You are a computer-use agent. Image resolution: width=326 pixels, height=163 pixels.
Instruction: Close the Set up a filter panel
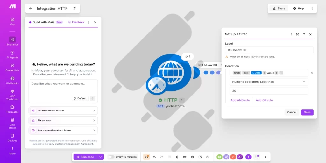pos(310,34)
